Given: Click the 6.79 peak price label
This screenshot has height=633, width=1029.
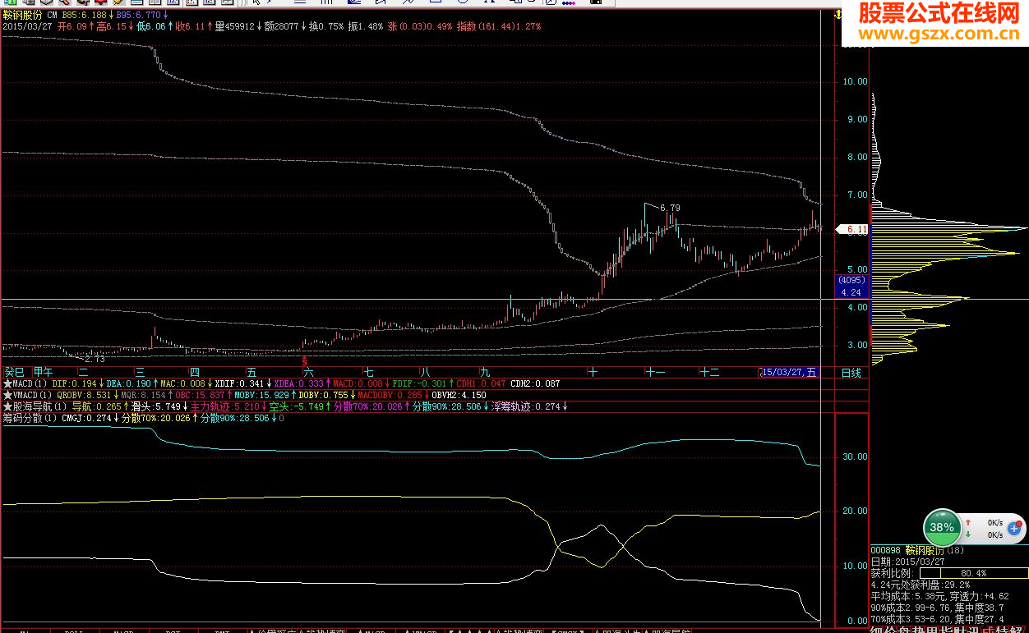Looking at the screenshot, I should pos(671,209).
